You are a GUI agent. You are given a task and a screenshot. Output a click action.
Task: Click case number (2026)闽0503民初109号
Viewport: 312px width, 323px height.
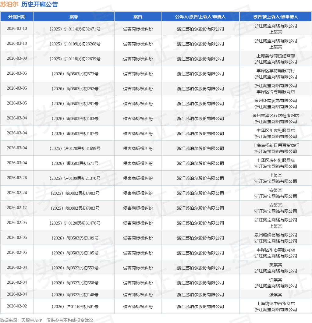[75, 238]
